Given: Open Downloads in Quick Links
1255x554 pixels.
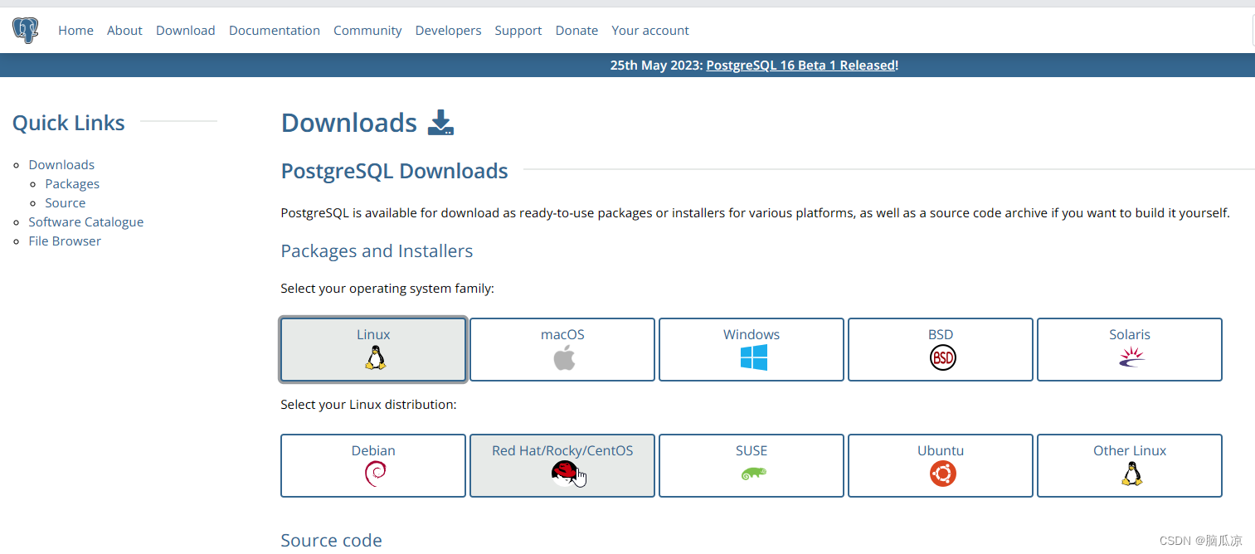Looking at the screenshot, I should (x=61, y=165).
